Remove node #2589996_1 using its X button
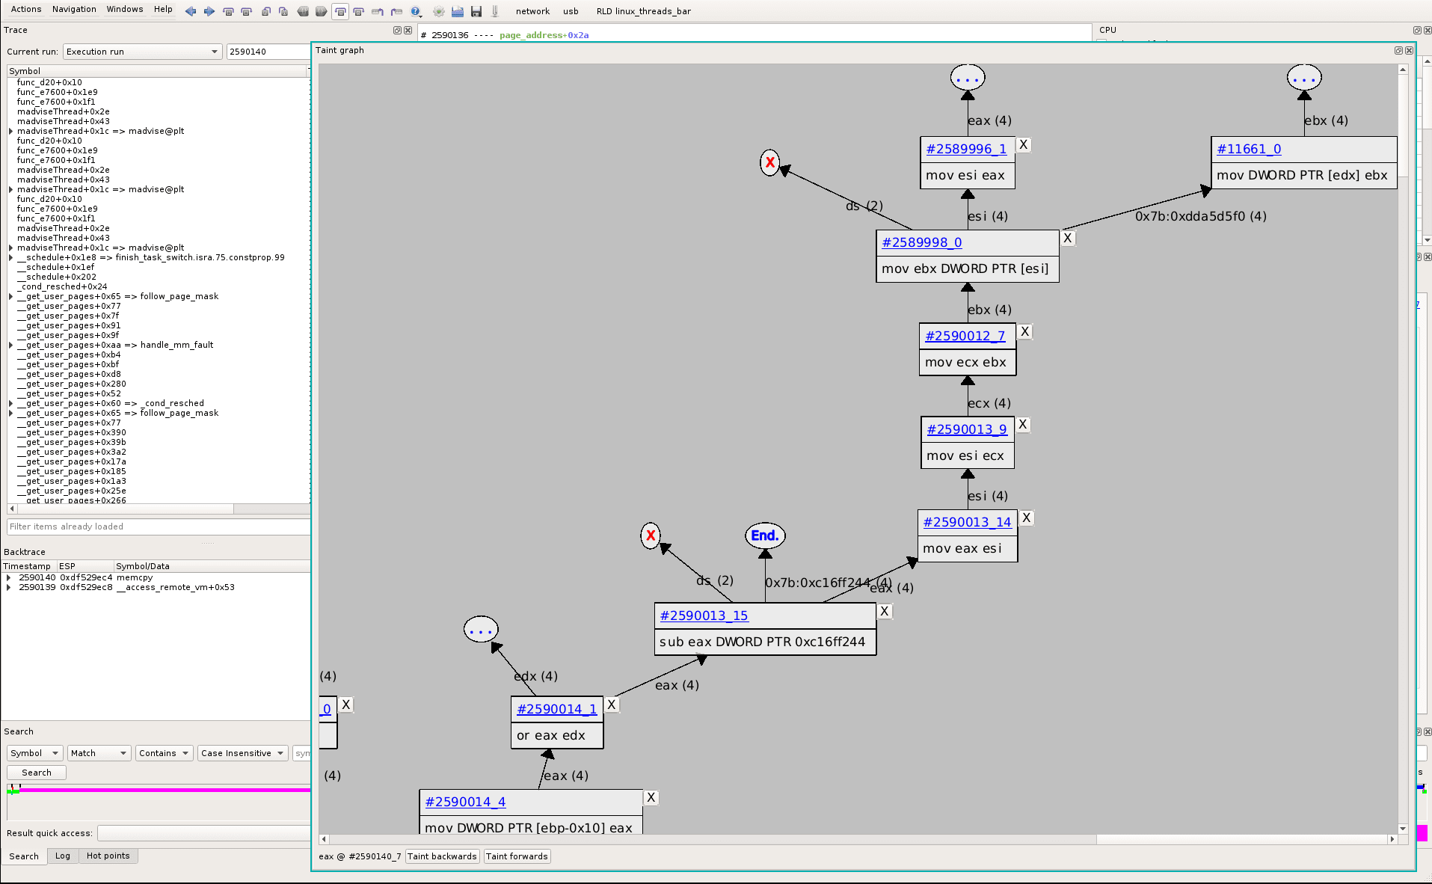This screenshot has height=884, width=1432. click(1023, 144)
